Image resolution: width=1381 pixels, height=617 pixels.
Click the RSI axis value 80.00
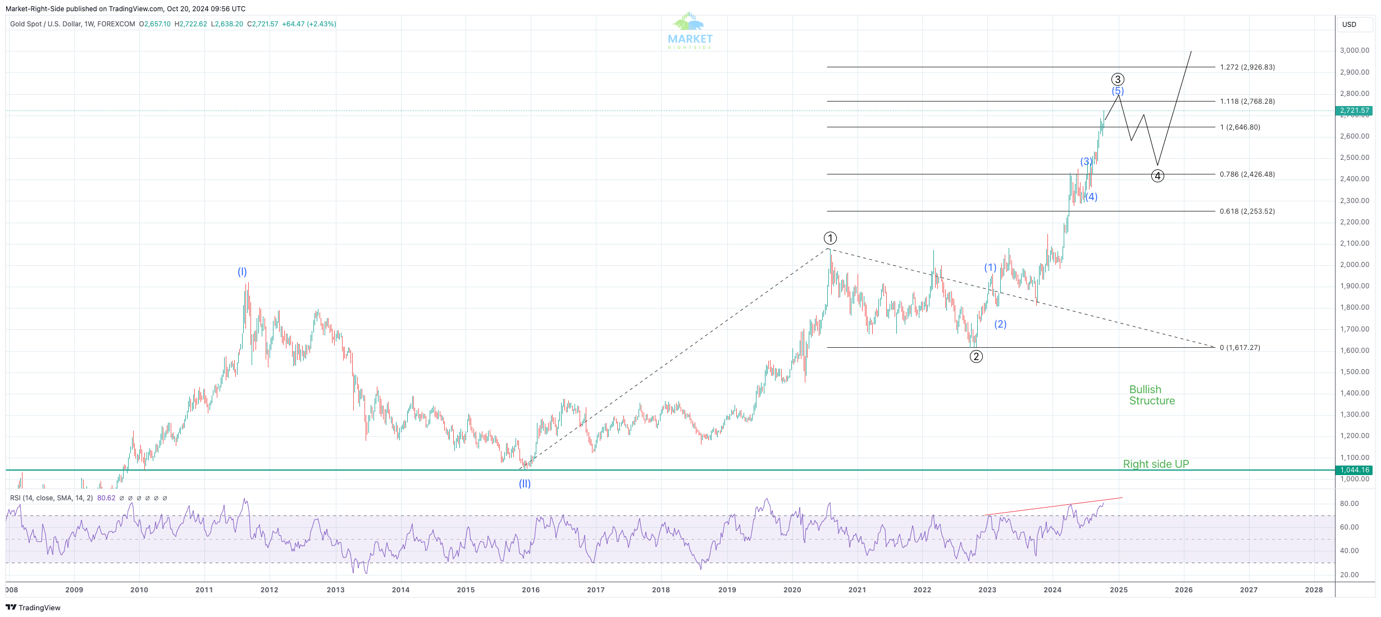1349,504
